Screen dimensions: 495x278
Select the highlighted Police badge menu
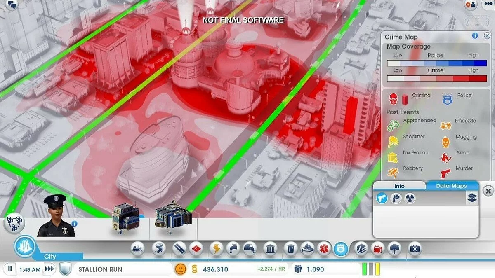(x=341, y=249)
